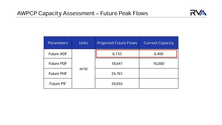Click empty capacity cell for Future PIF
The image size is (222, 125).
click(159, 84)
